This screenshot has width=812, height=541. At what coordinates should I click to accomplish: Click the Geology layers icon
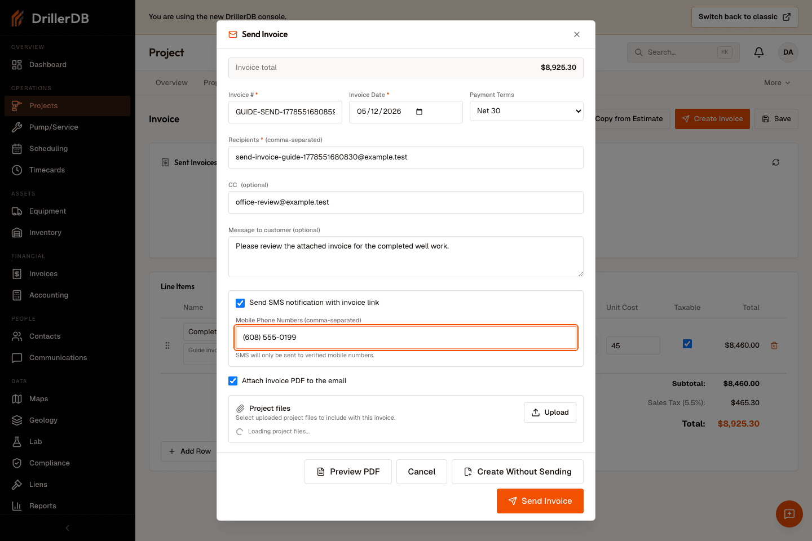17,420
